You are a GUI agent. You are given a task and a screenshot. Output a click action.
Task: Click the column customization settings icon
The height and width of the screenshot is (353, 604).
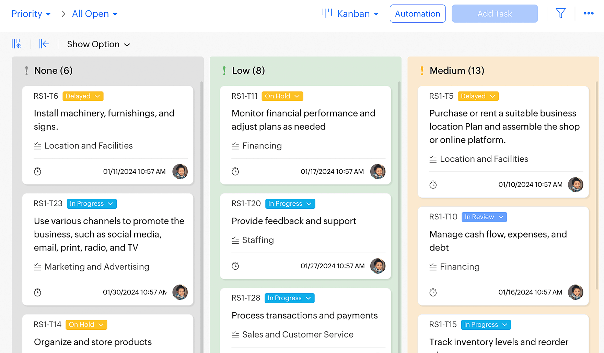click(x=16, y=44)
